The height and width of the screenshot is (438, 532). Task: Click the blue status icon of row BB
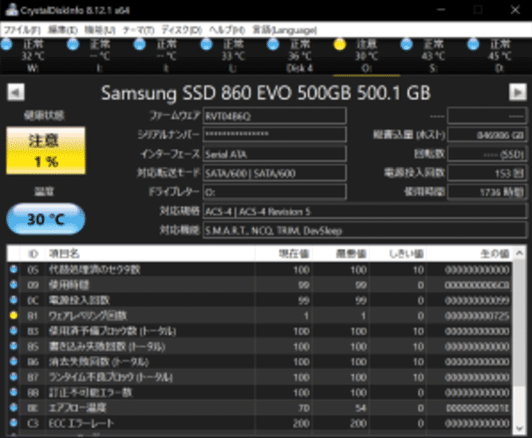[14, 392]
